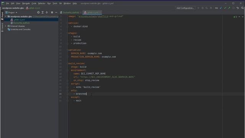The image size is (245, 138).
Task: Switch to the Dockerfile_skaffold editor tab
Action: 70,13
